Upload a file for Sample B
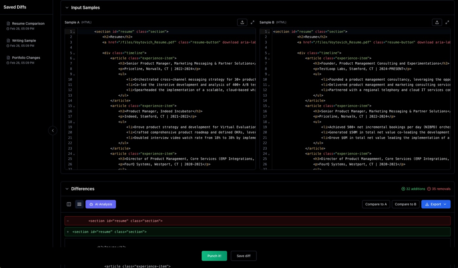 tap(437, 22)
